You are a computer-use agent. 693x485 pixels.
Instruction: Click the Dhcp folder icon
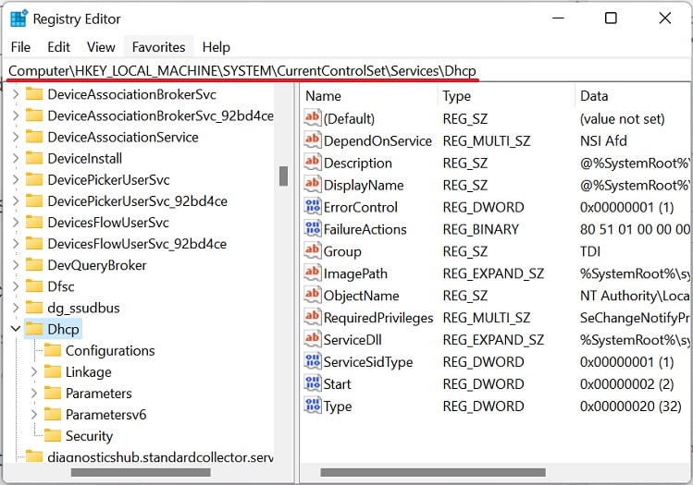34,329
